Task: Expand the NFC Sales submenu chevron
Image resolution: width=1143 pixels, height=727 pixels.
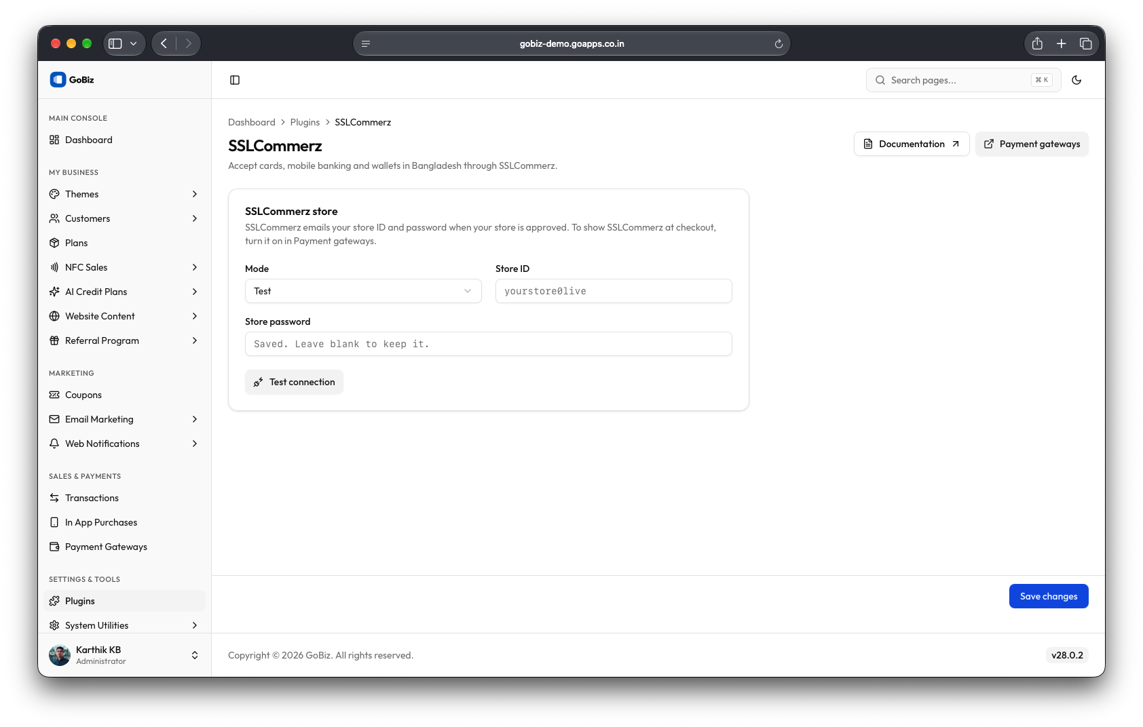Action: tap(195, 267)
